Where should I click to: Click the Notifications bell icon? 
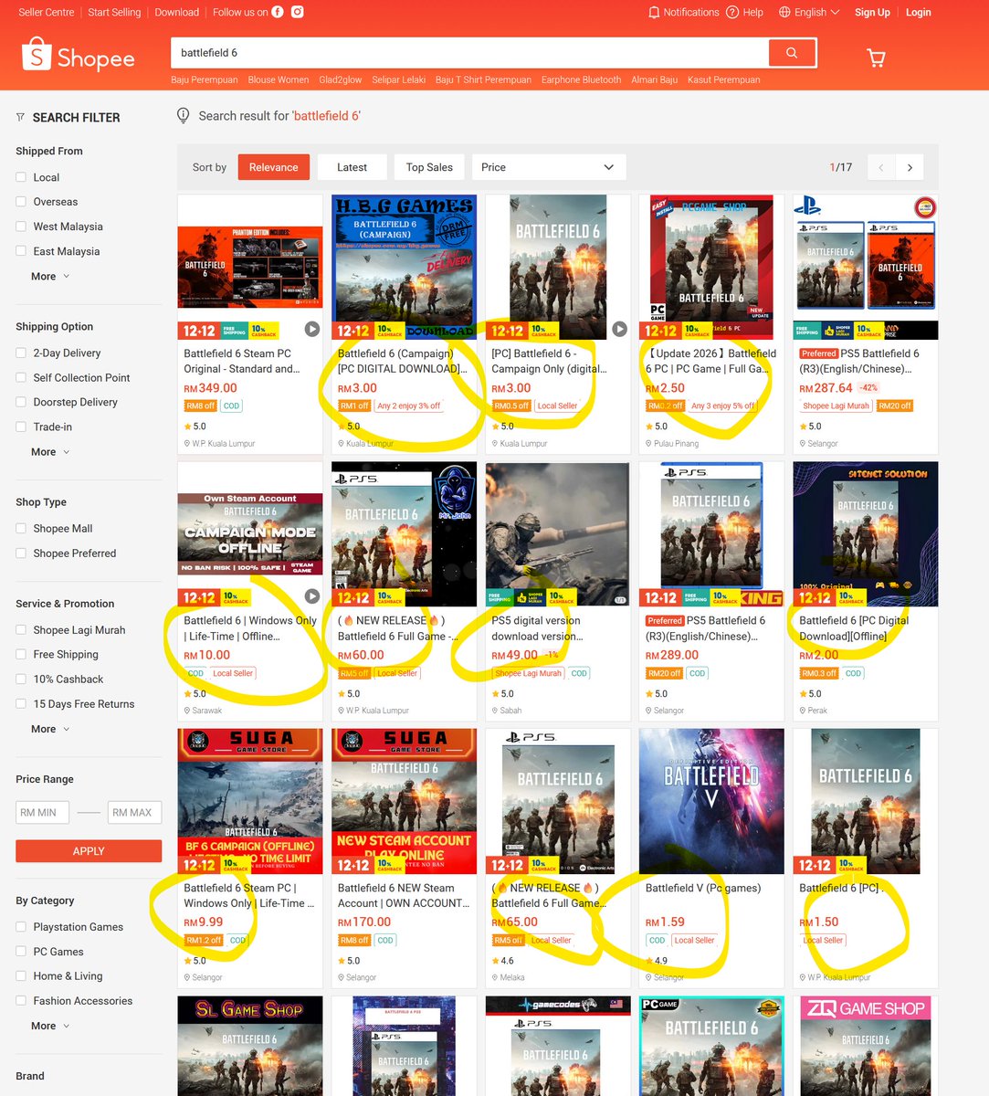(x=654, y=12)
